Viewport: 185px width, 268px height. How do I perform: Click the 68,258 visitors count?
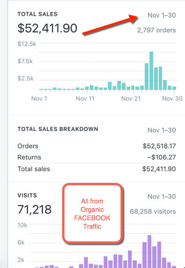[153, 211]
